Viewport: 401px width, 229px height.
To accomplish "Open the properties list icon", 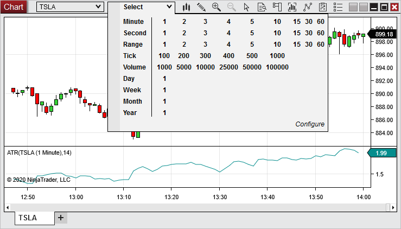I will (x=338, y=7).
